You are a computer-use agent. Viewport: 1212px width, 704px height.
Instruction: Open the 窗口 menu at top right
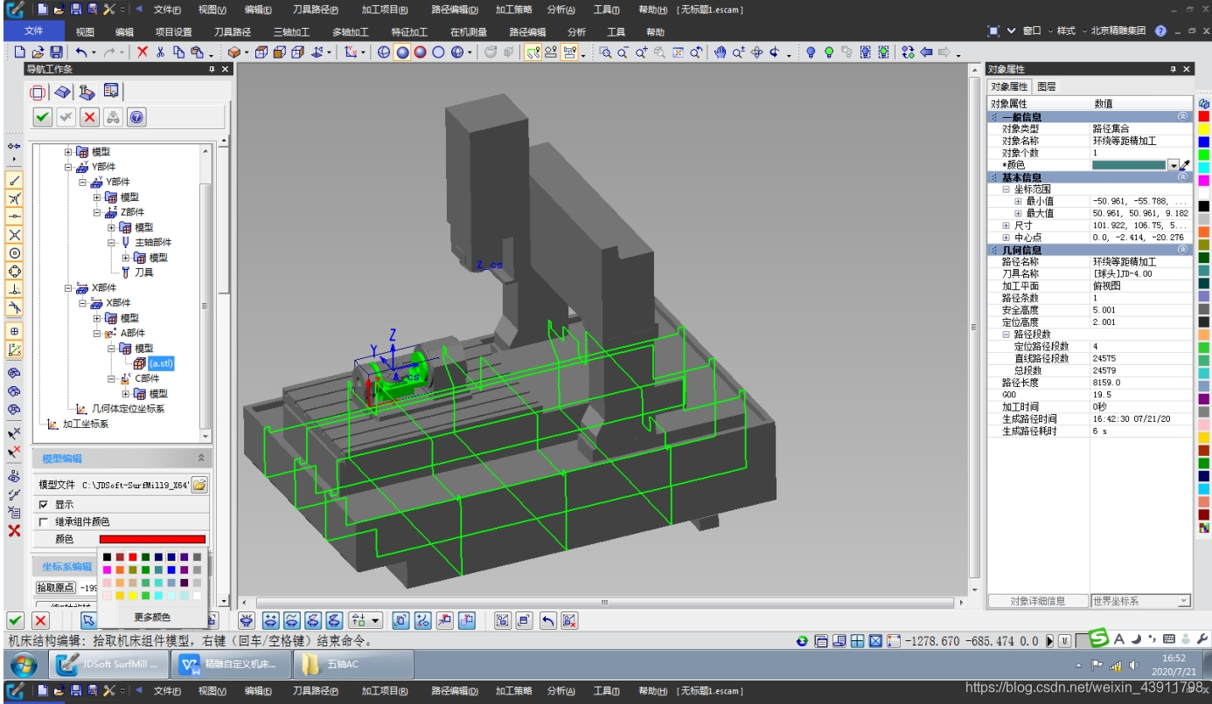[1032, 31]
